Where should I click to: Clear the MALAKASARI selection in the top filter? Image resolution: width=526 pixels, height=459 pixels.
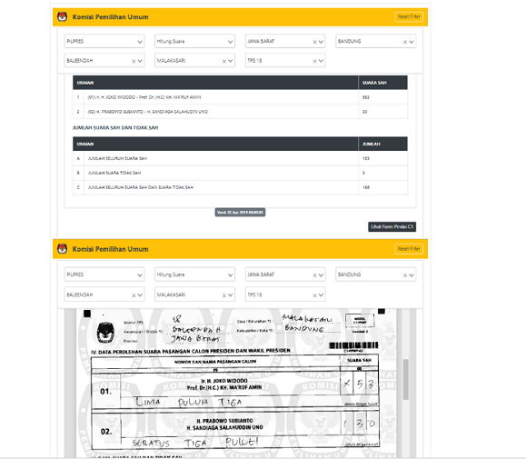[x=224, y=61]
